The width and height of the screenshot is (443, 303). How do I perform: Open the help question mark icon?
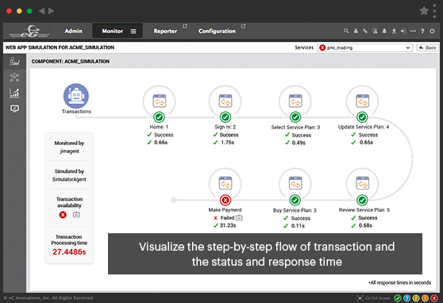(422, 31)
